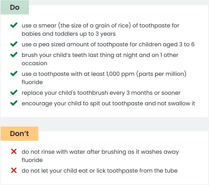
Task: Click the red cross next to eat or lick toothpaste
Action: tap(14, 170)
